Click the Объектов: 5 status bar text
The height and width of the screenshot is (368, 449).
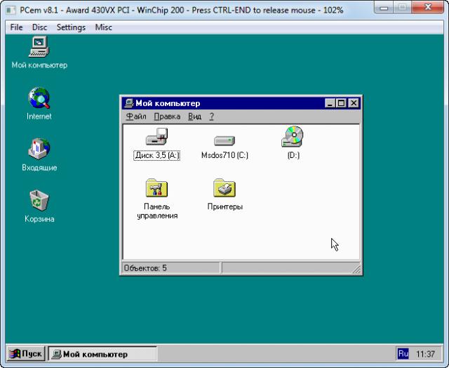(x=145, y=268)
